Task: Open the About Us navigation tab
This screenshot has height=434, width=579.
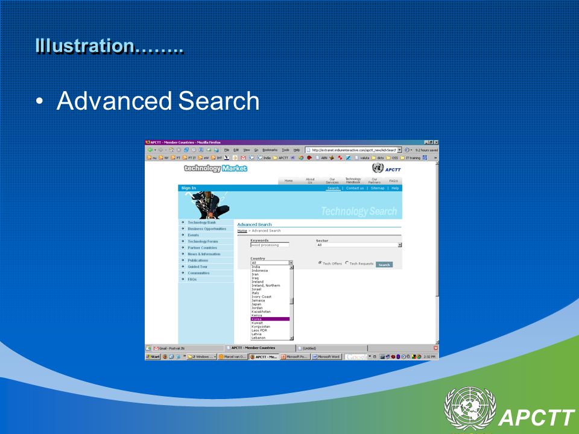Action: pyautogui.click(x=310, y=180)
